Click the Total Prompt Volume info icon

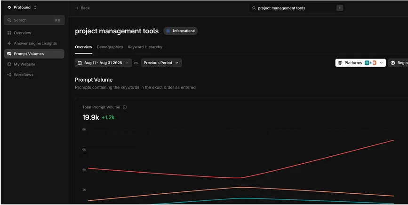tap(125, 107)
